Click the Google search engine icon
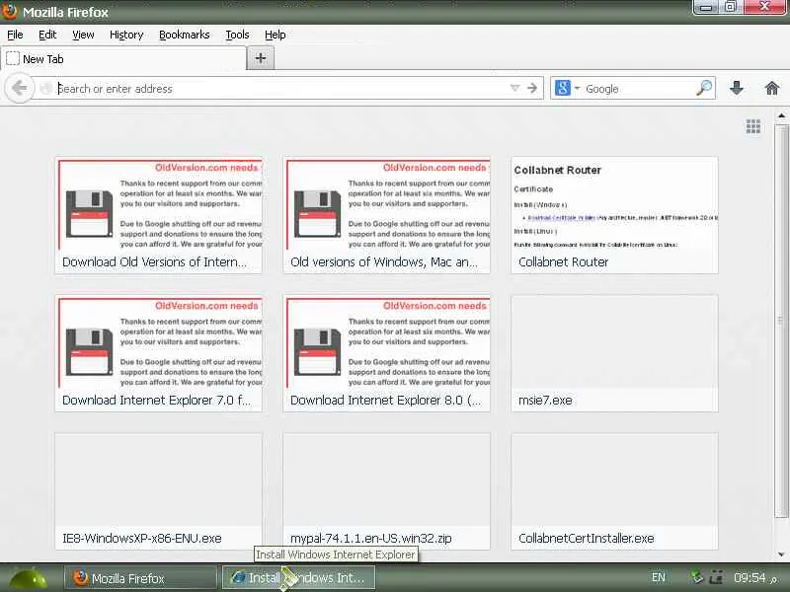The height and width of the screenshot is (592, 790). (562, 88)
